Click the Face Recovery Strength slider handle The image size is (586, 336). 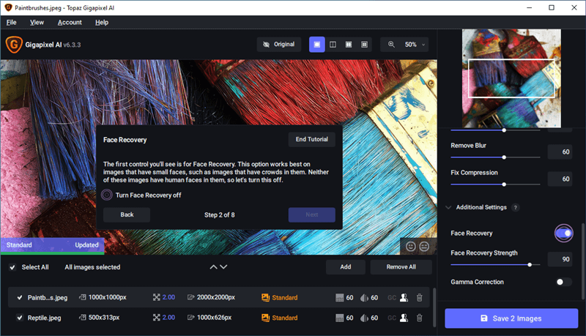530,265
